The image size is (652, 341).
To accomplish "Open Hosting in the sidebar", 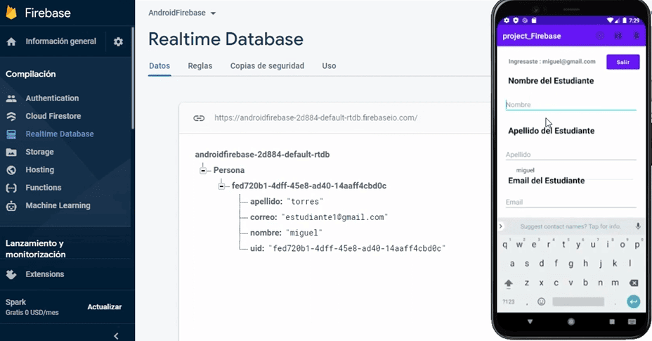I will [40, 170].
